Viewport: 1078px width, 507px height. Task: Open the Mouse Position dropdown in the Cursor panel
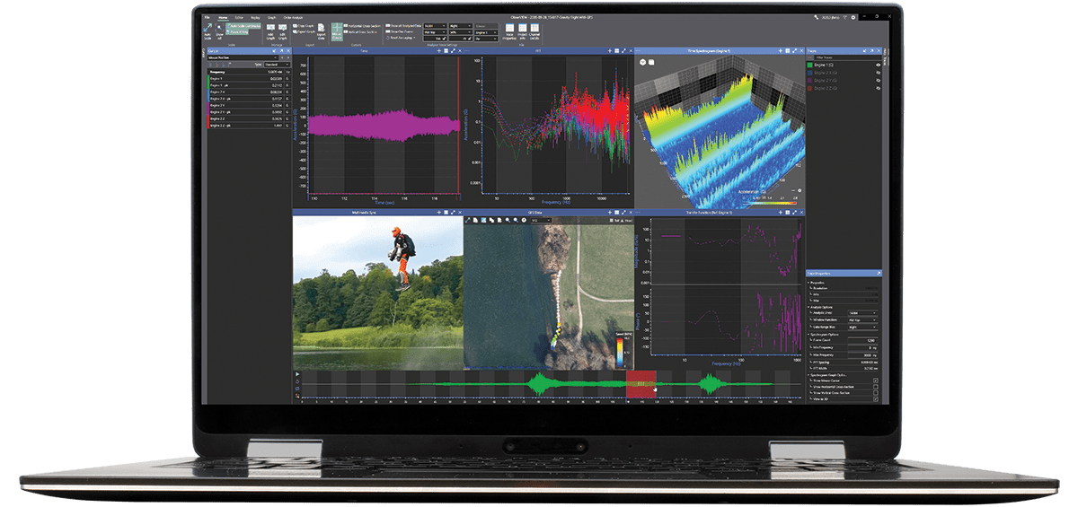243,57
